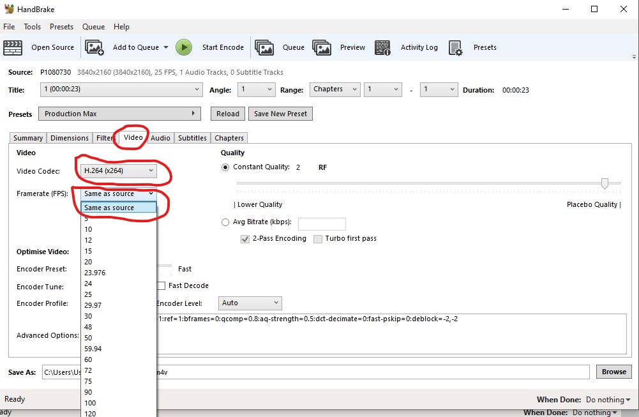Image resolution: width=639 pixels, height=417 pixels.
Task: Collapse the Framerate (FPS) dropdown
Action: pos(119,193)
